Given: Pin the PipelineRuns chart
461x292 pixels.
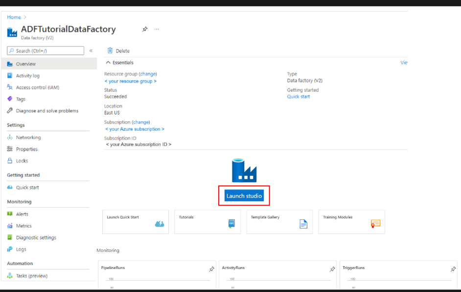Looking at the screenshot, I should 211,269.
